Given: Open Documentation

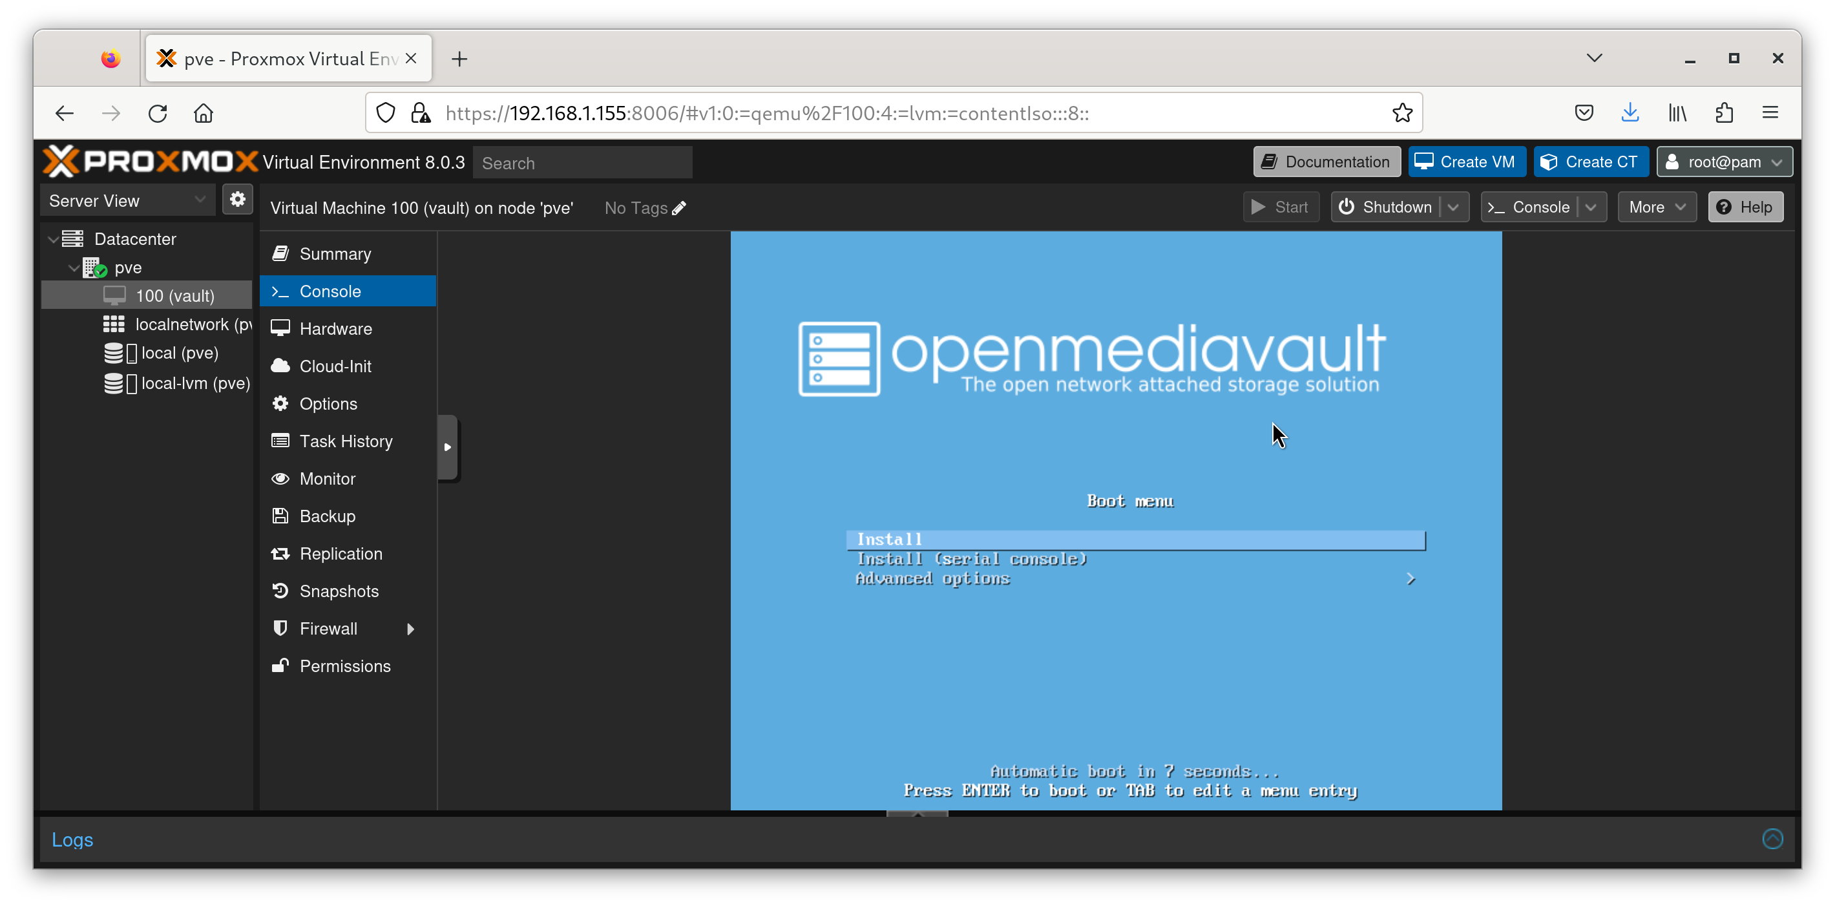Looking at the screenshot, I should tap(1326, 162).
